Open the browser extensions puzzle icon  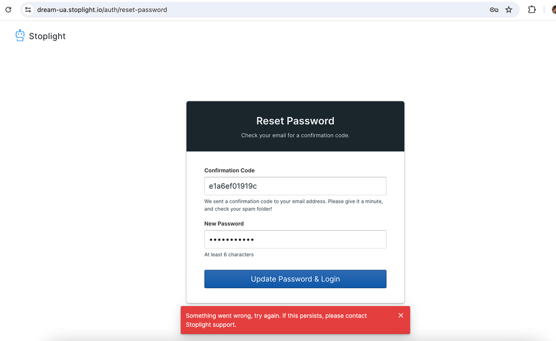pyautogui.click(x=531, y=9)
